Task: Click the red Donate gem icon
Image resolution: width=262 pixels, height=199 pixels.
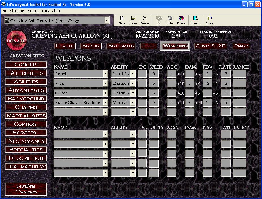Action: click(x=16, y=41)
